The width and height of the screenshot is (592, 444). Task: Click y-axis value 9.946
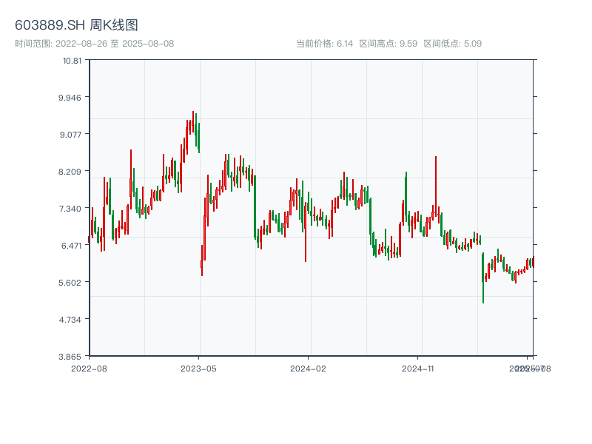70,98
